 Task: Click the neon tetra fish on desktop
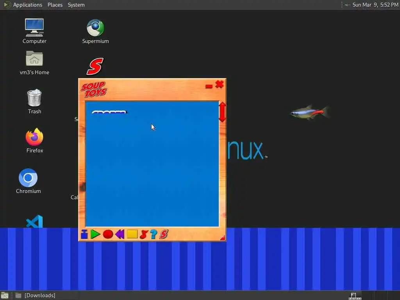pyautogui.click(x=309, y=112)
